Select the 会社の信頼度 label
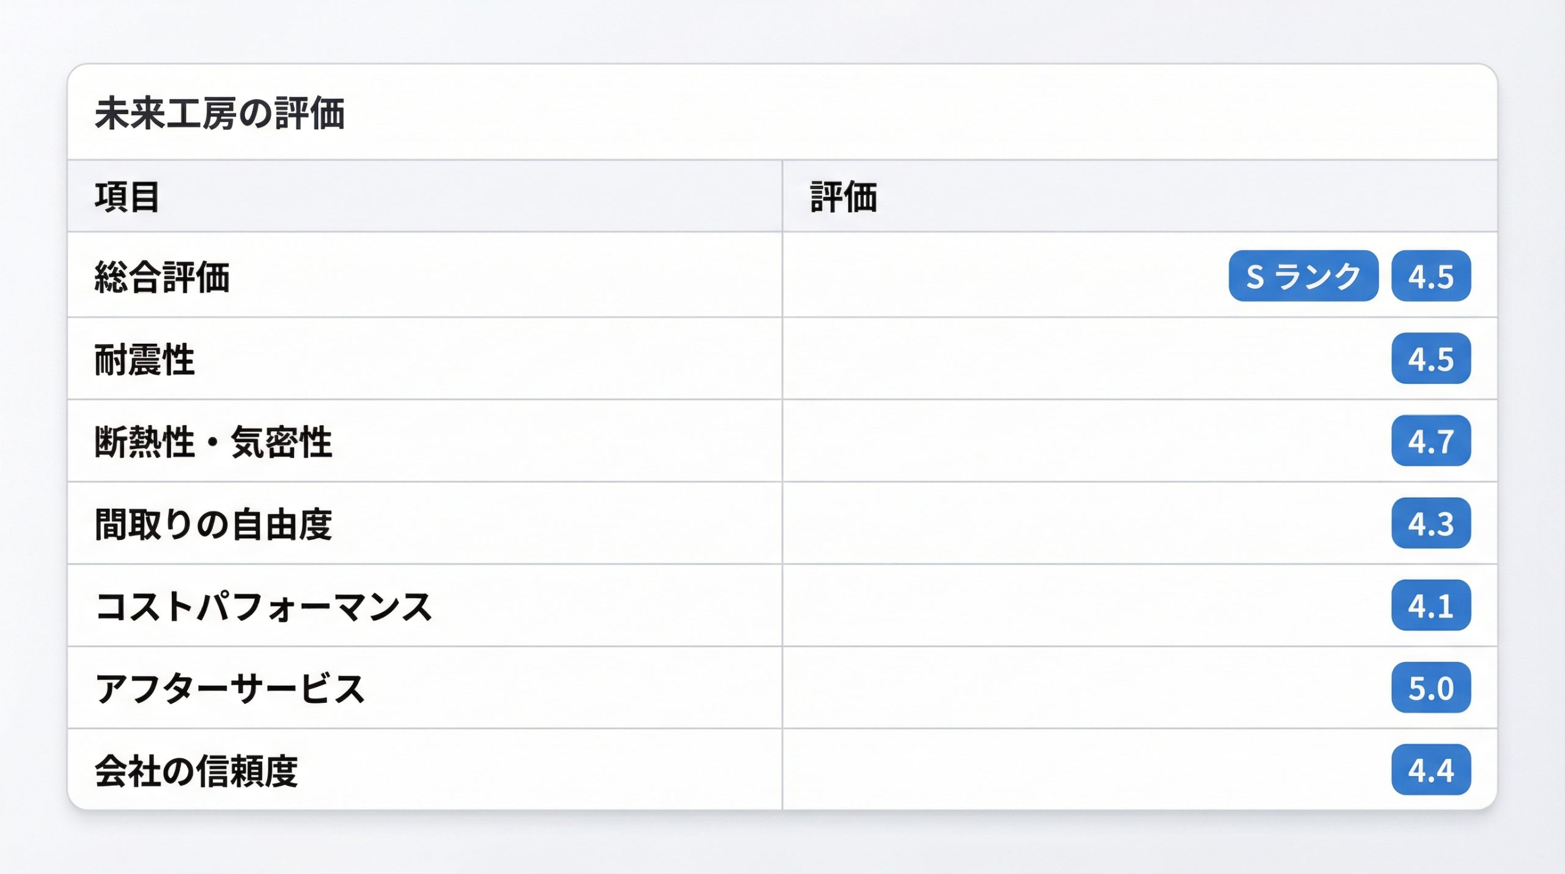The height and width of the screenshot is (874, 1565). coord(196,771)
